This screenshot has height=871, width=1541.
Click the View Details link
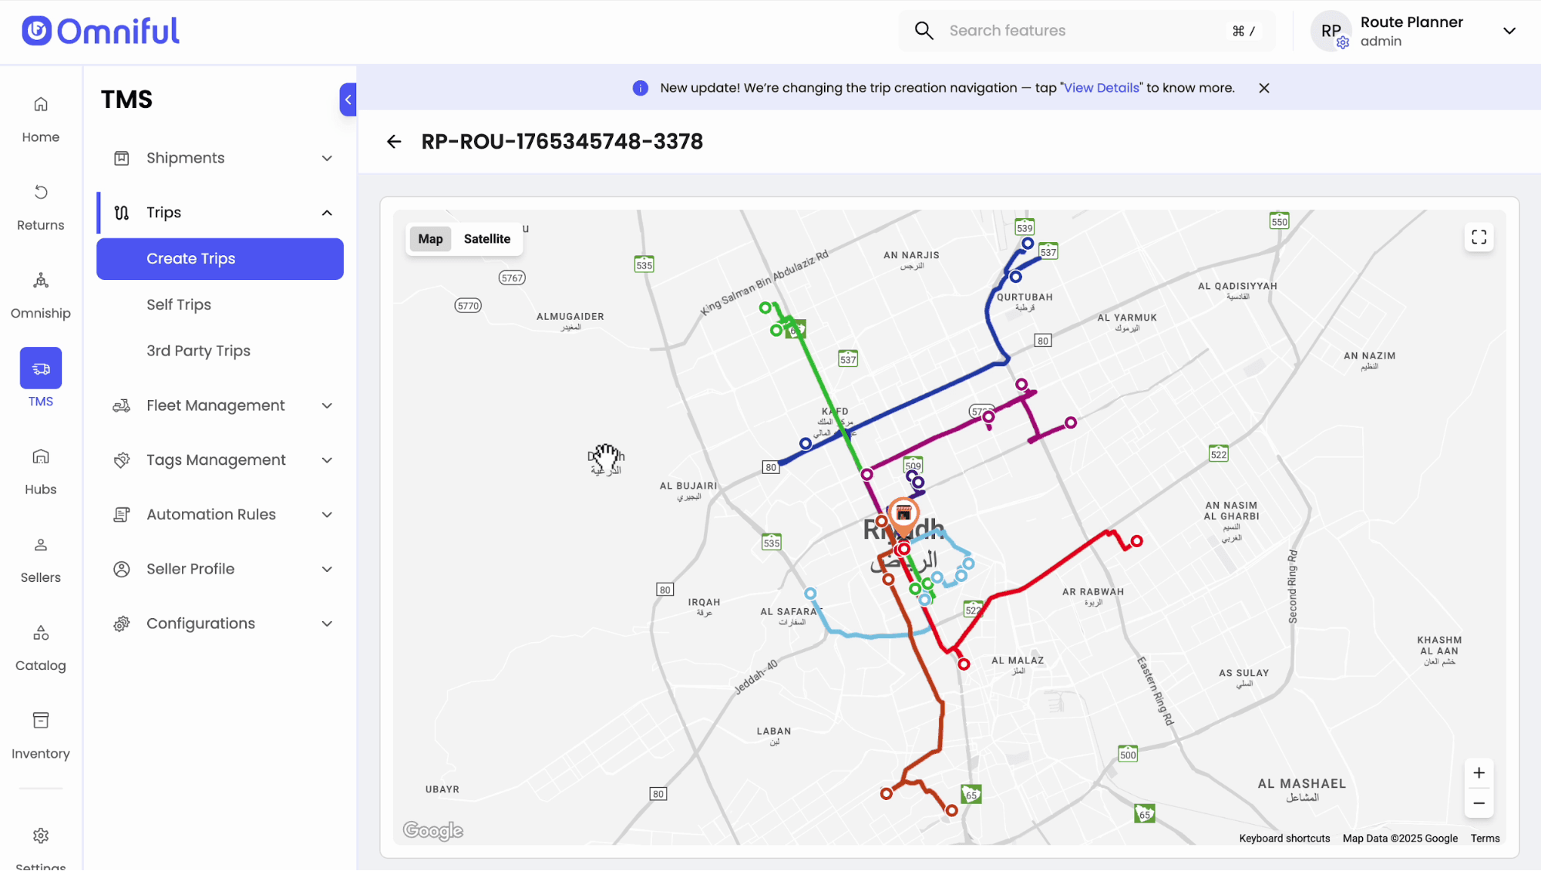pyautogui.click(x=1101, y=88)
